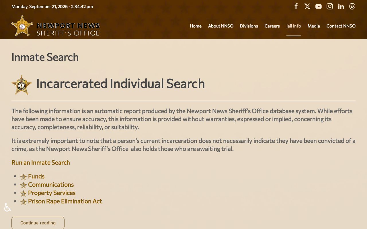The width and height of the screenshot is (367, 229).
Task: Open the Contact NNSO menu item
Action: pos(341,26)
